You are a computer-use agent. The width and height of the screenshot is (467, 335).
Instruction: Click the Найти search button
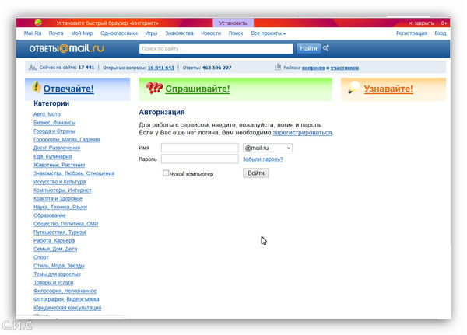click(308, 48)
